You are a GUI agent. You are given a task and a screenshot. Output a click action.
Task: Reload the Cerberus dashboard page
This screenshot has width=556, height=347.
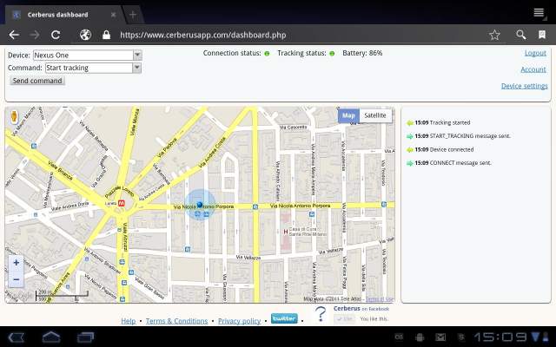coord(56,35)
